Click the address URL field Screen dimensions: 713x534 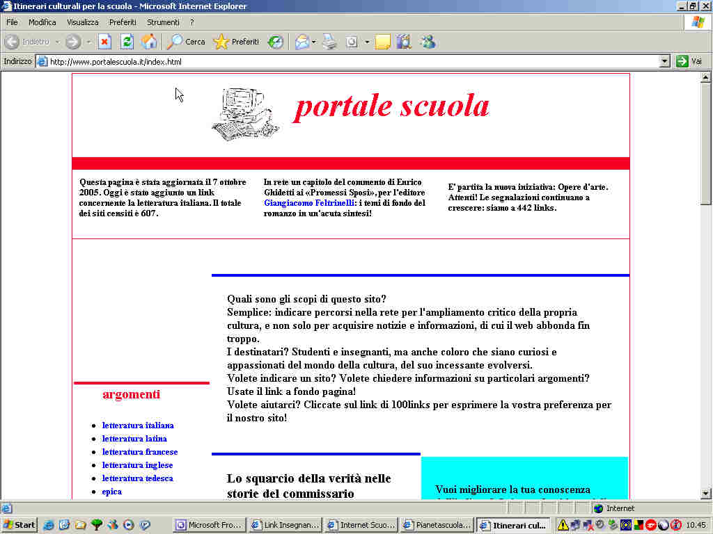pos(348,61)
